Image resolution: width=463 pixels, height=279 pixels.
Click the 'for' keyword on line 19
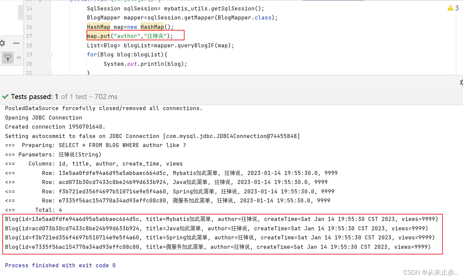coord(92,55)
